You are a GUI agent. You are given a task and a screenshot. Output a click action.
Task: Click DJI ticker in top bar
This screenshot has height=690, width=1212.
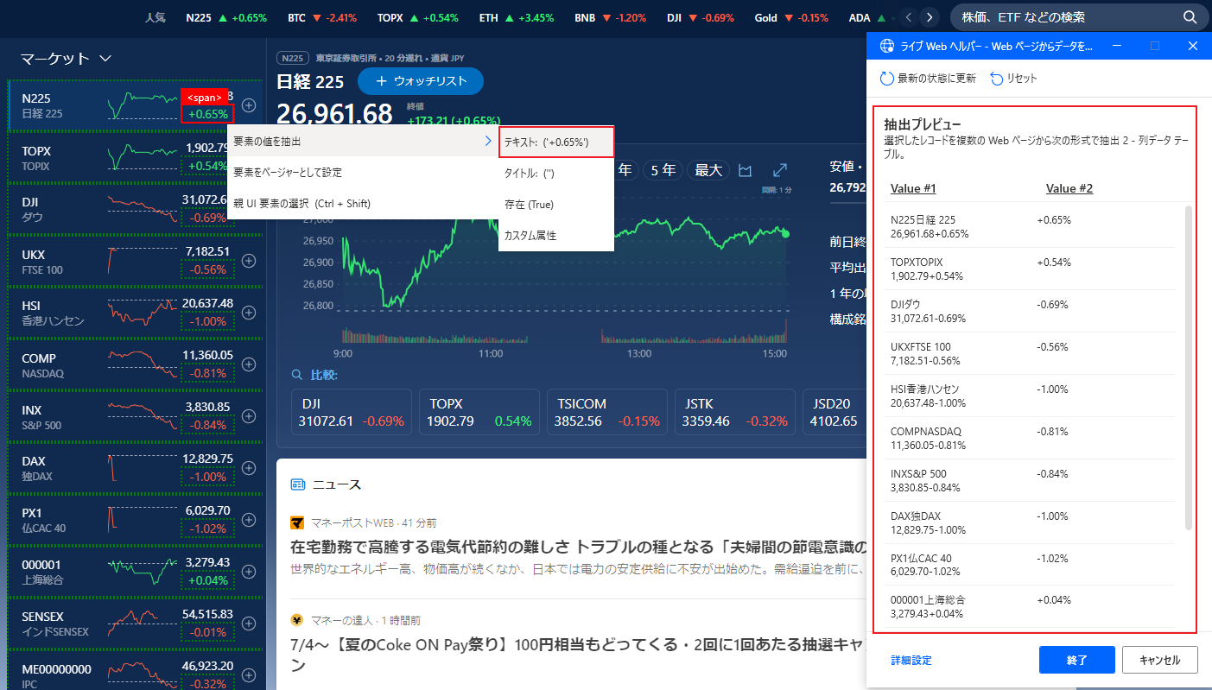(x=701, y=17)
